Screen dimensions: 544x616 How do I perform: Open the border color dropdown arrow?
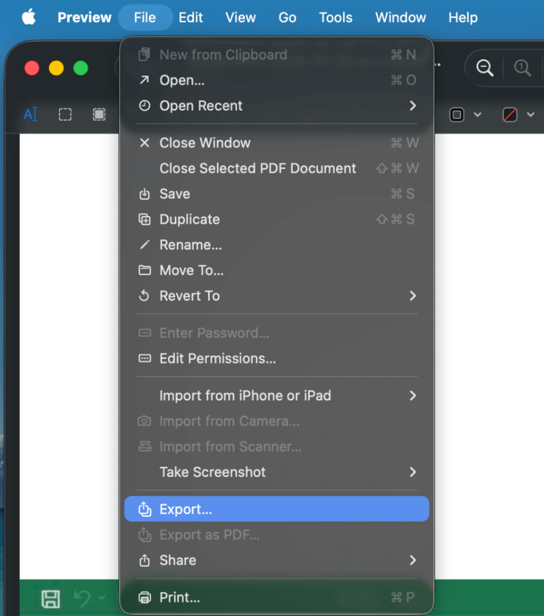(x=531, y=114)
